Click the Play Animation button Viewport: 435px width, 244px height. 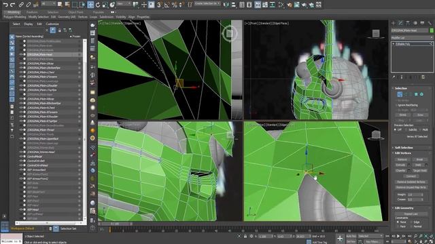tap(398, 236)
